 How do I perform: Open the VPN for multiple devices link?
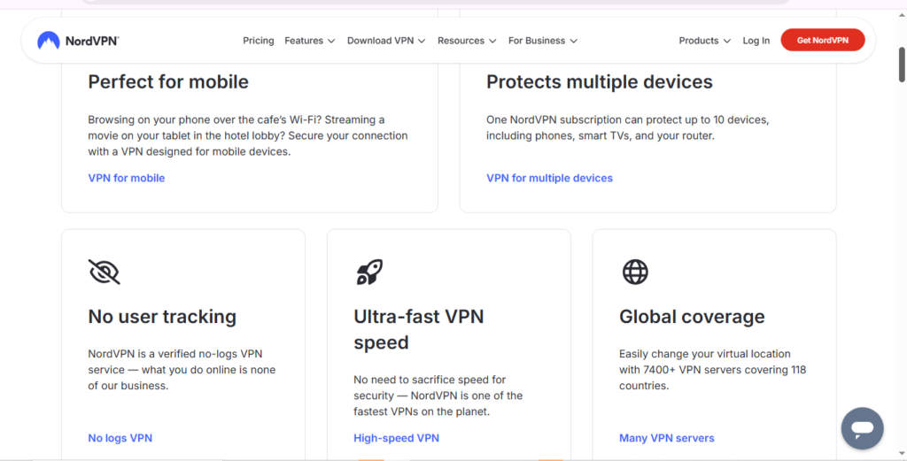click(x=549, y=178)
